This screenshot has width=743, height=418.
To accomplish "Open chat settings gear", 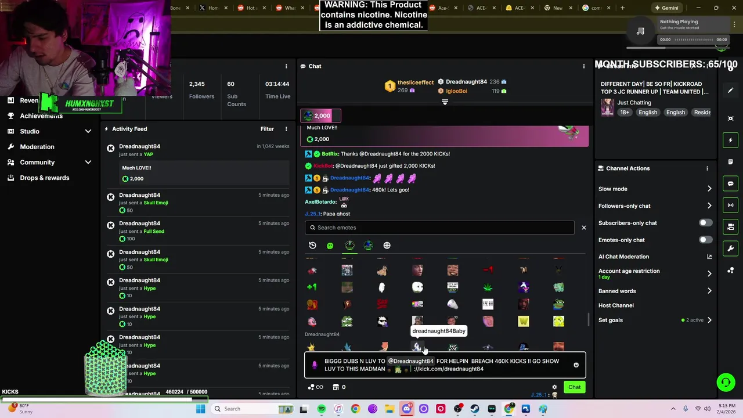I will [x=554, y=387].
